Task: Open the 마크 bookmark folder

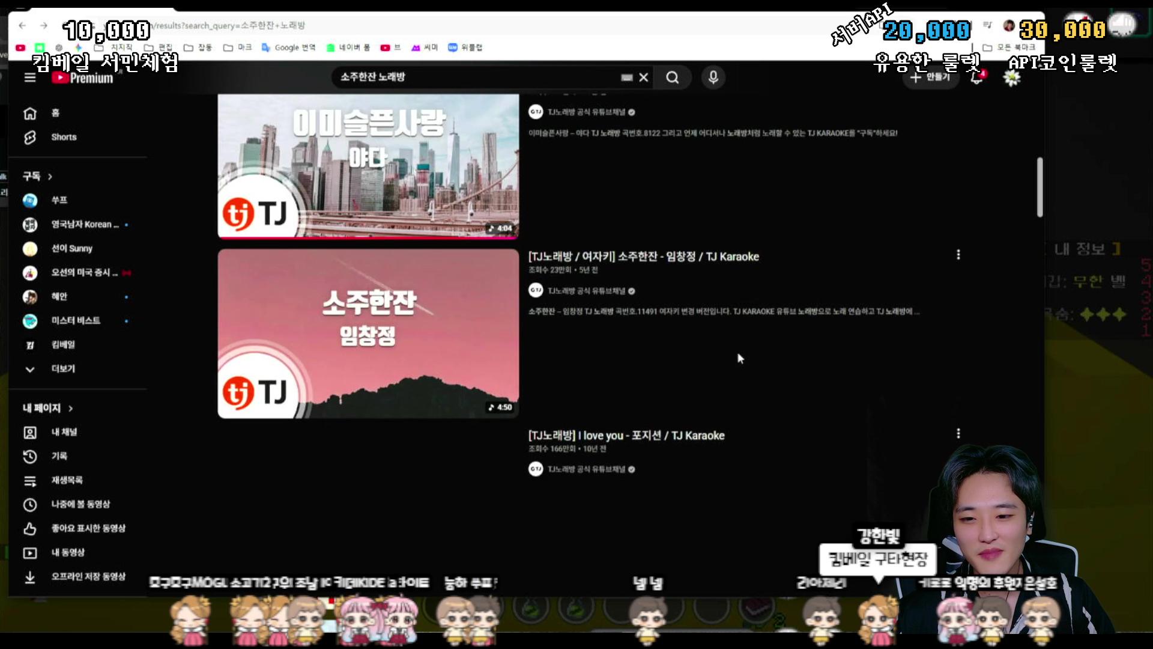Action: [237, 47]
